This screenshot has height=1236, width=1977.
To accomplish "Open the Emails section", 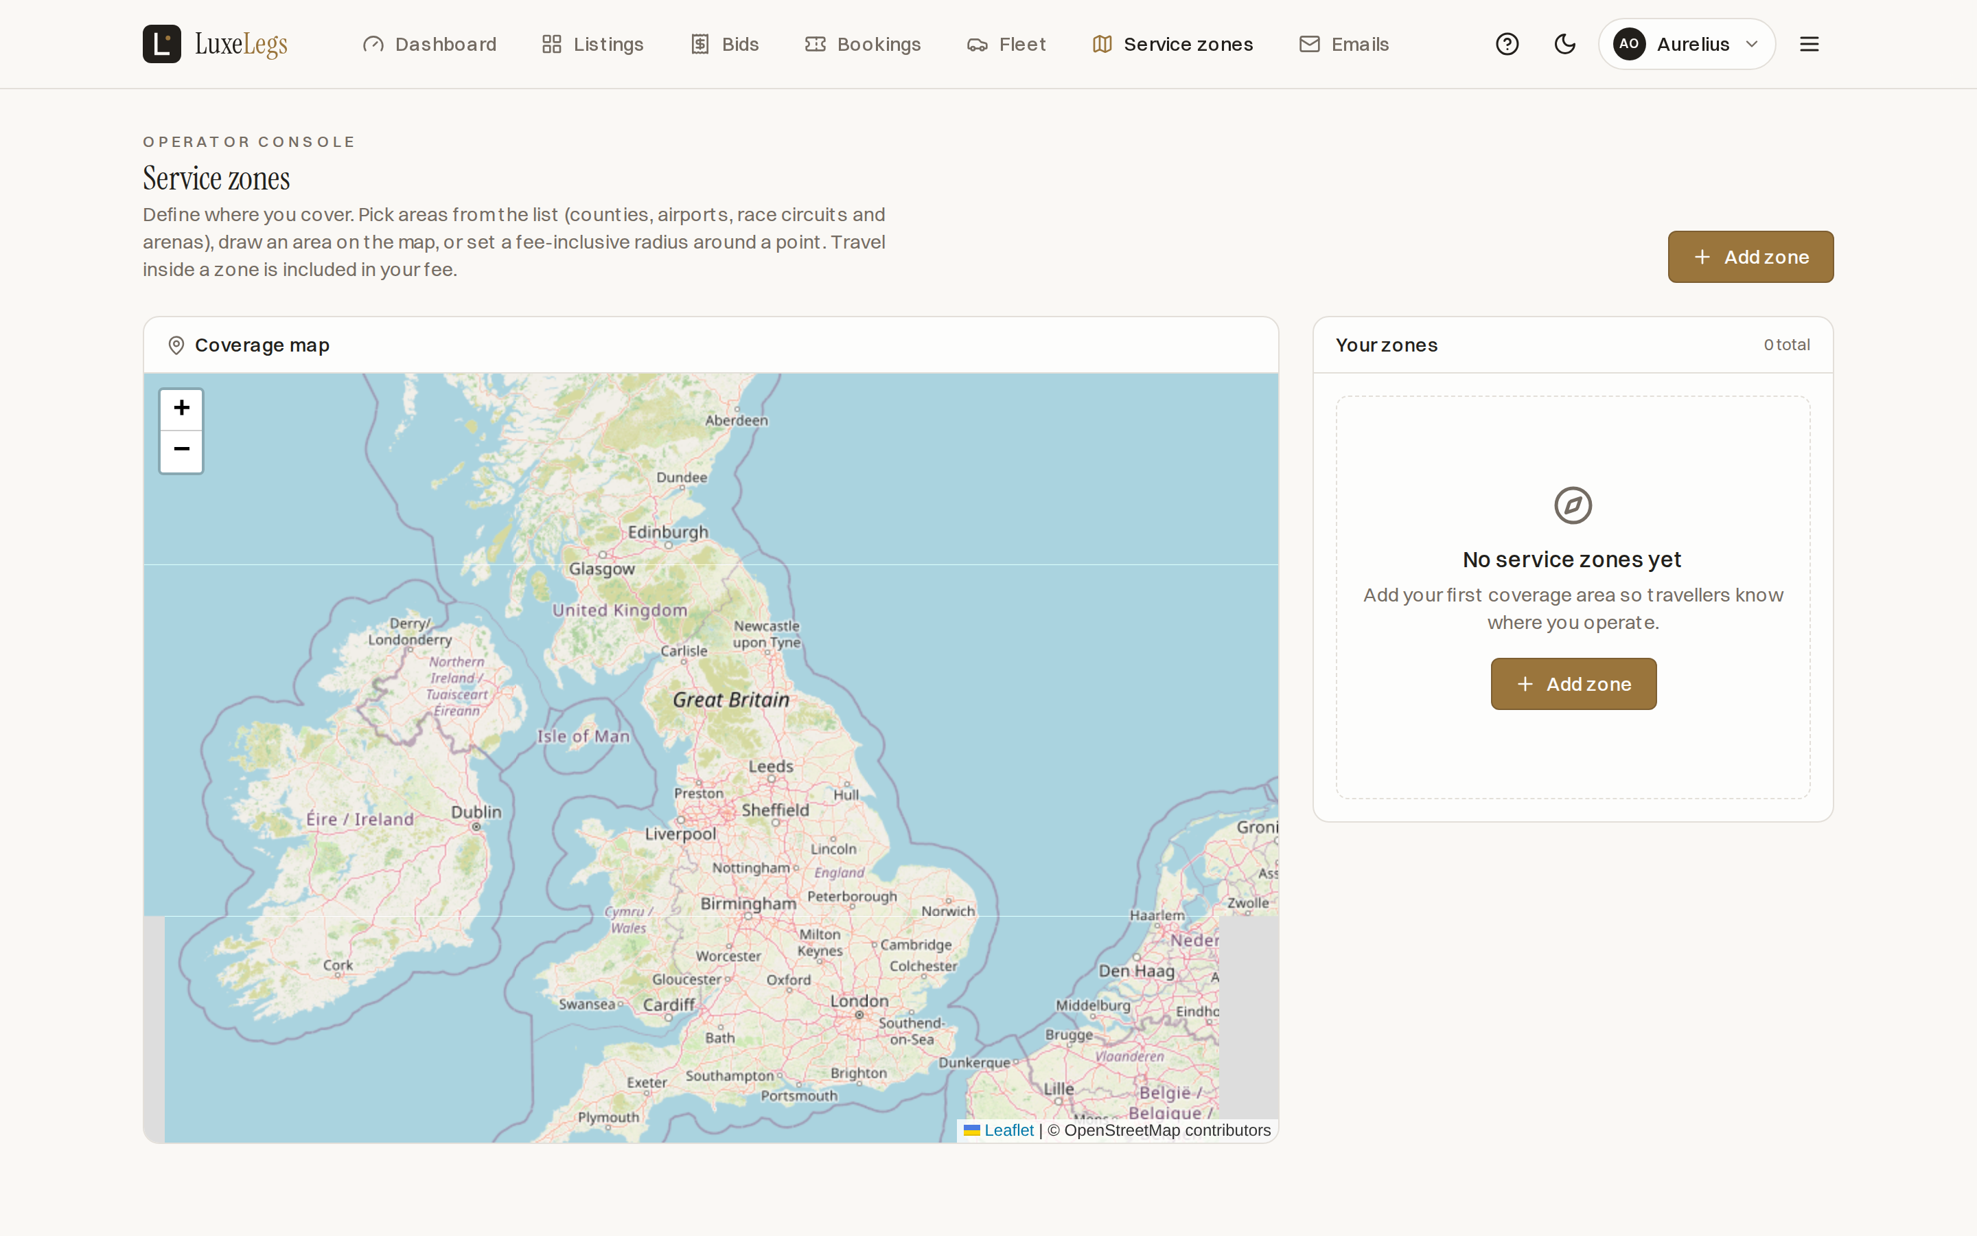I will (1344, 44).
